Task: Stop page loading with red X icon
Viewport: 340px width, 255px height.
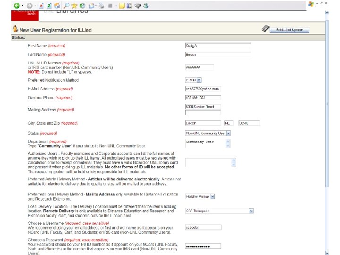Action: click(41, 6)
